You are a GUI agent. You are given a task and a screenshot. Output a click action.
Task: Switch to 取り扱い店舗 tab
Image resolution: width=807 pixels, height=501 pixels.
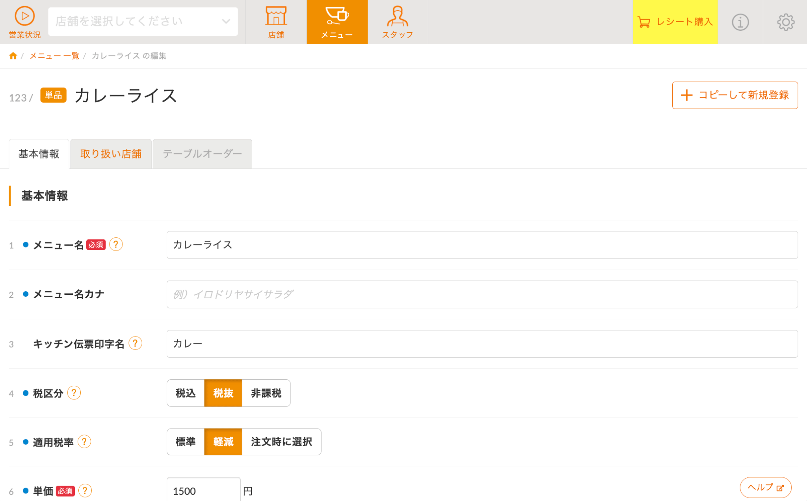coord(111,154)
